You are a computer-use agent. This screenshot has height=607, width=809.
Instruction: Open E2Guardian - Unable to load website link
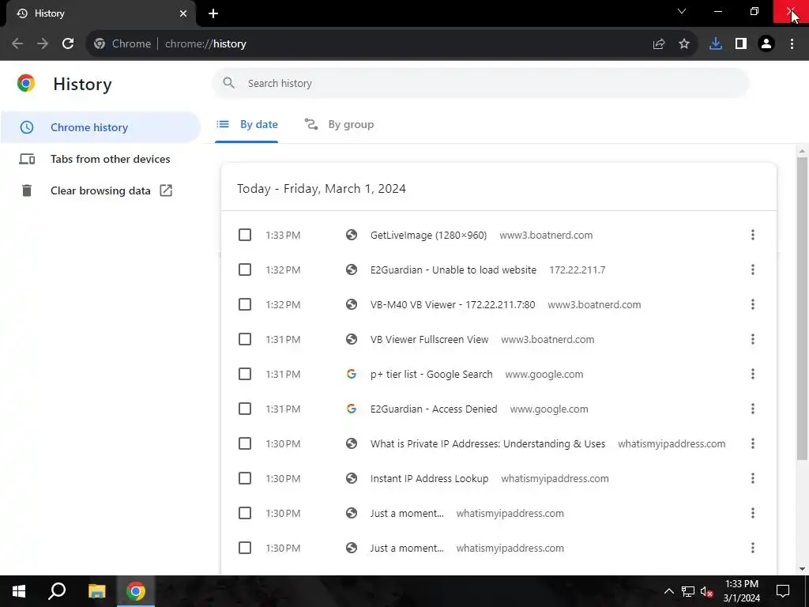click(453, 270)
